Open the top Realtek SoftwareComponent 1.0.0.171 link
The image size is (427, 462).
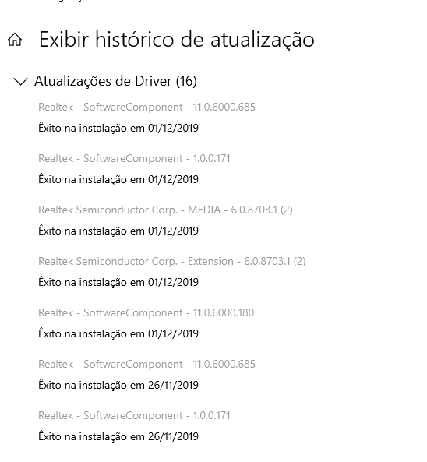click(x=134, y=158)
